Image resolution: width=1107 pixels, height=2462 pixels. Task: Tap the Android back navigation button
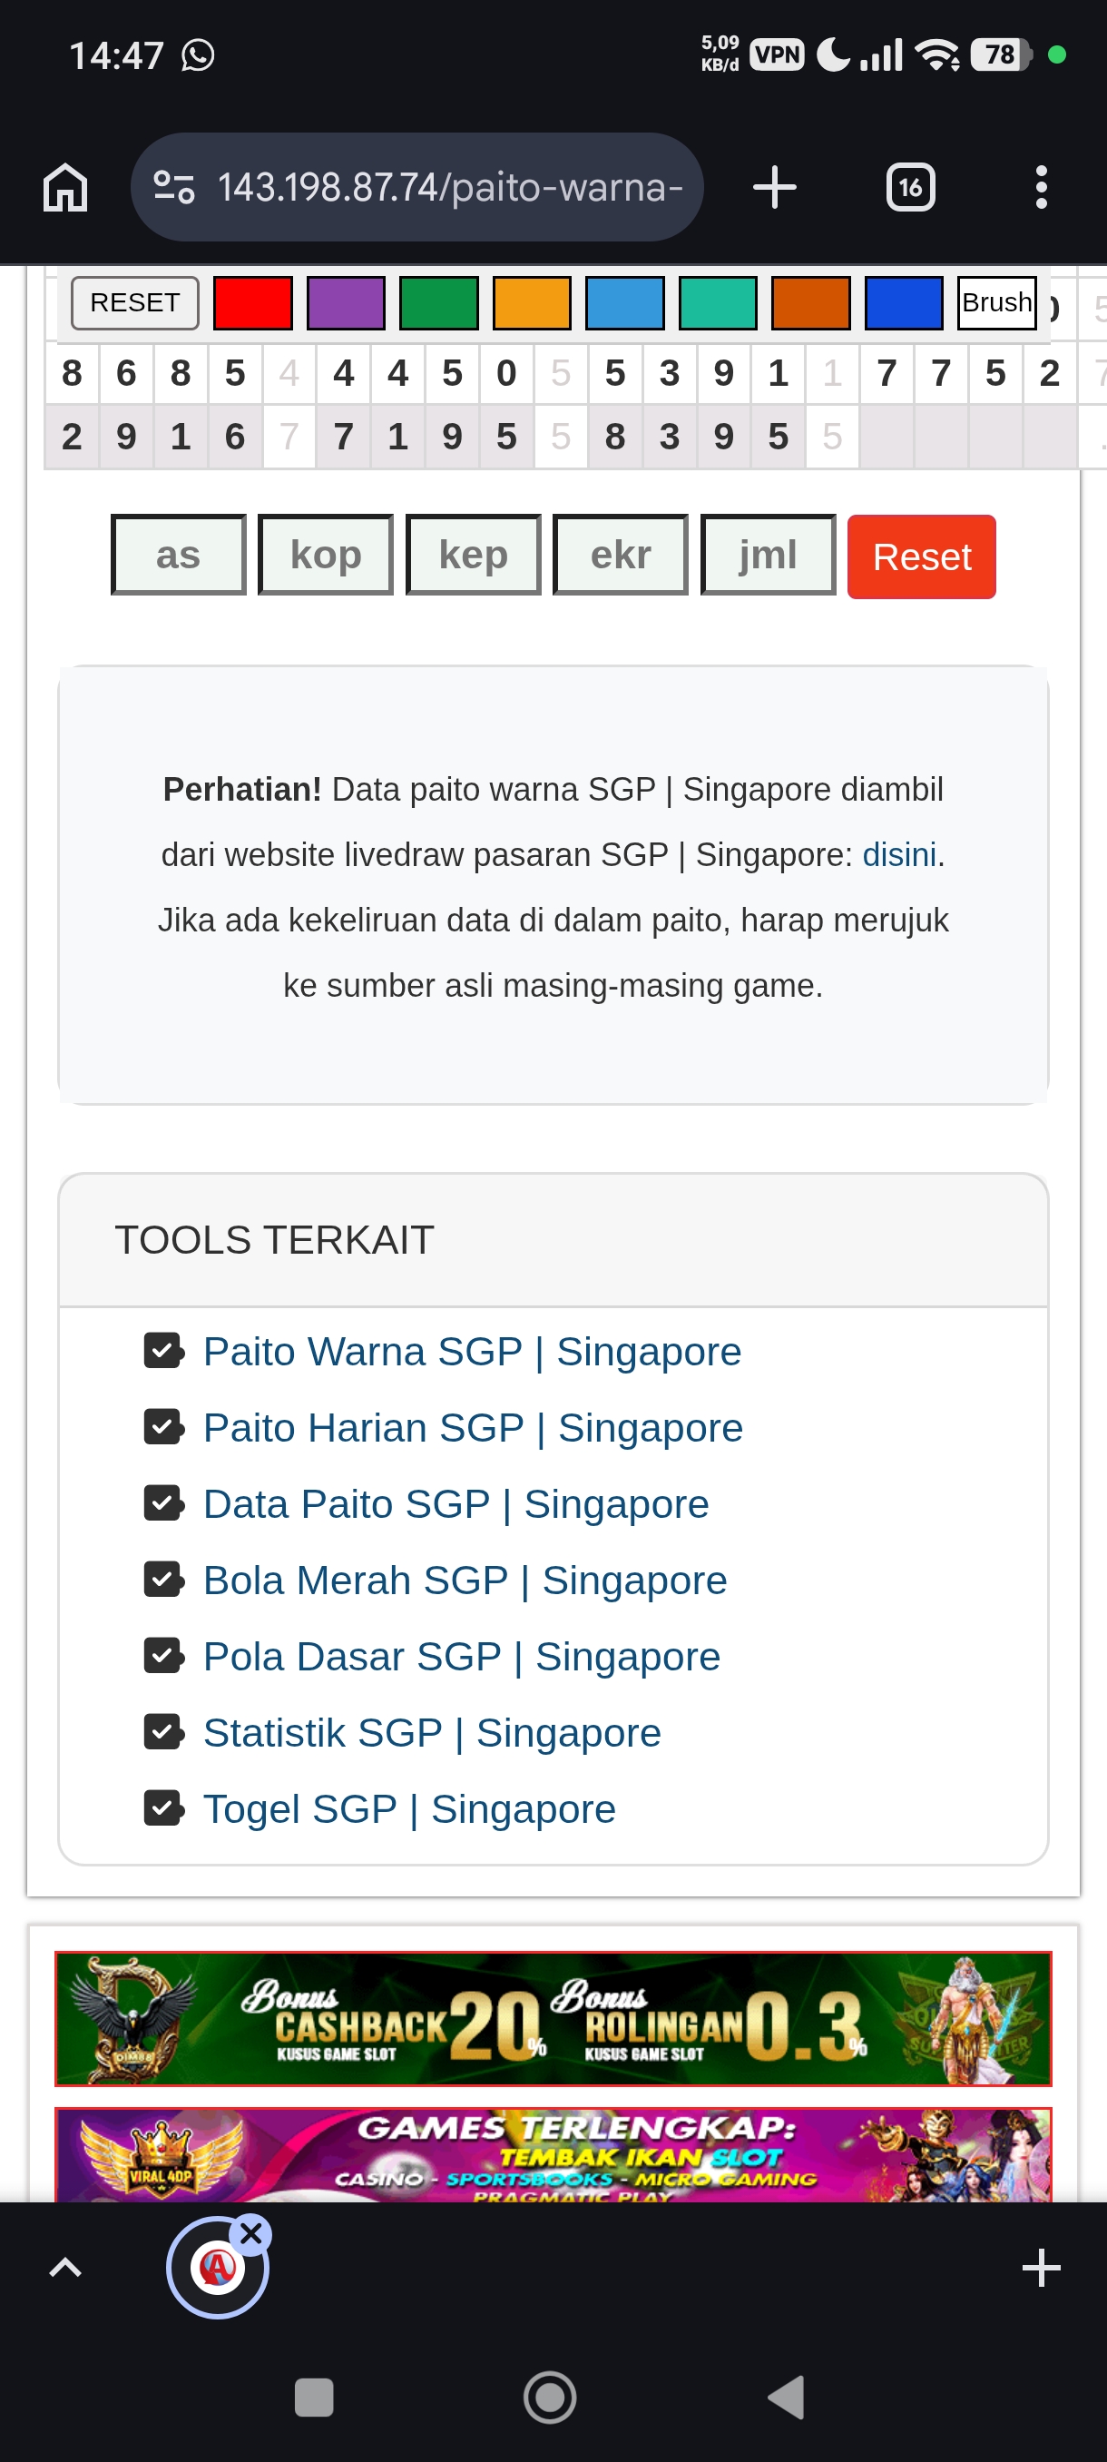coord(786,2397)
